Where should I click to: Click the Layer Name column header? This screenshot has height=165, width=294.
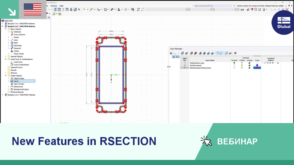210,60
